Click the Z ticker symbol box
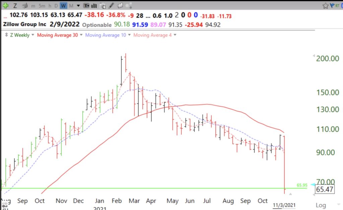The image size is (343, 210). (x=15, y=6)
